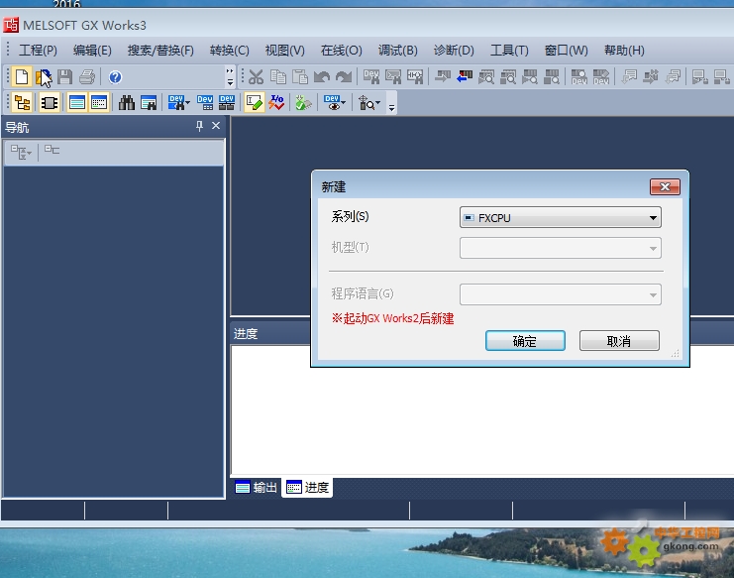Close the 新建 dialog with X
This screenshot has height=578, width=734.
click(x=665, y=187)
